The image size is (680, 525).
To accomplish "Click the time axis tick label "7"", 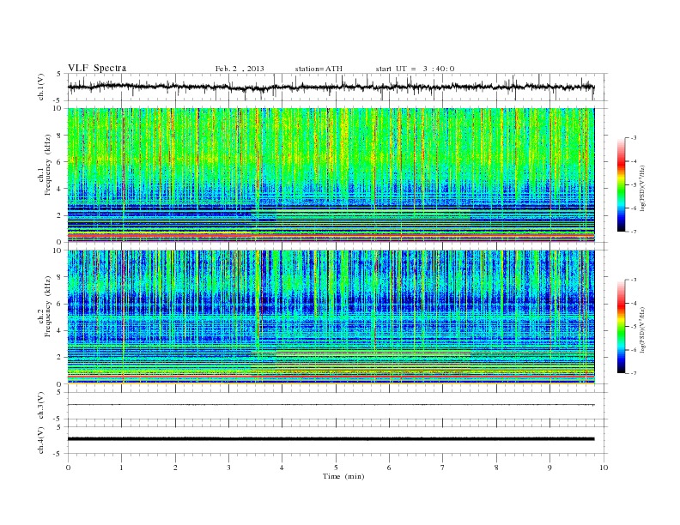I will pyautogui.click(x=443, y=468).
